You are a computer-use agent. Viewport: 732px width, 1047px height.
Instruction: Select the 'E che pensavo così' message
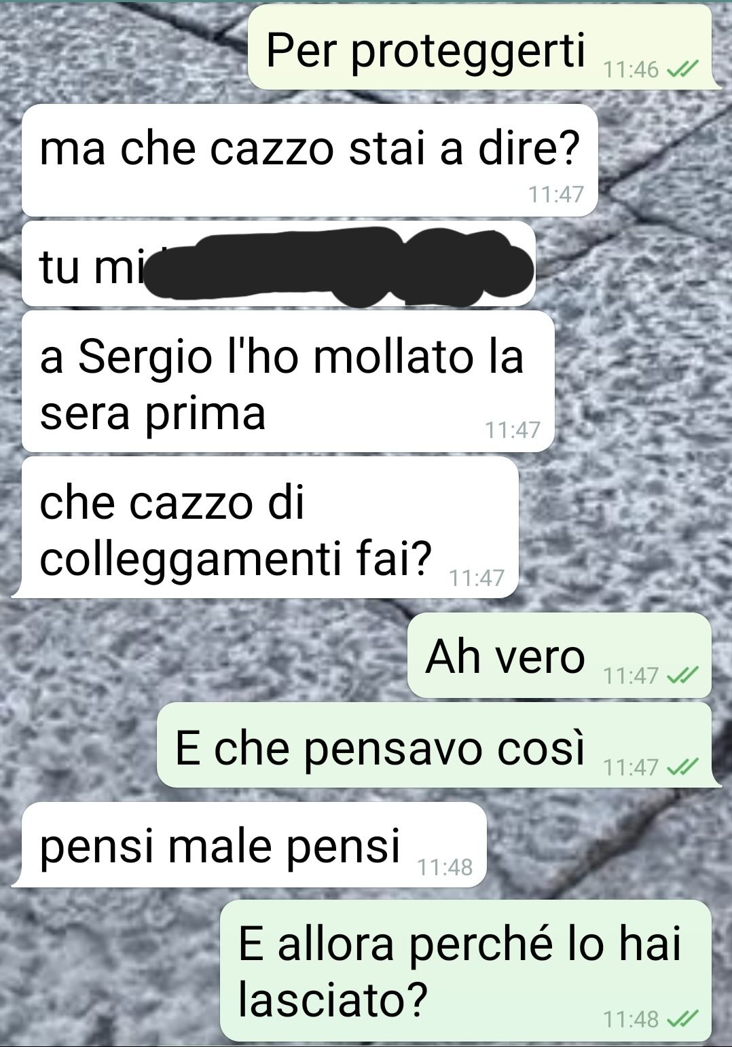click(x=435, y=745)
